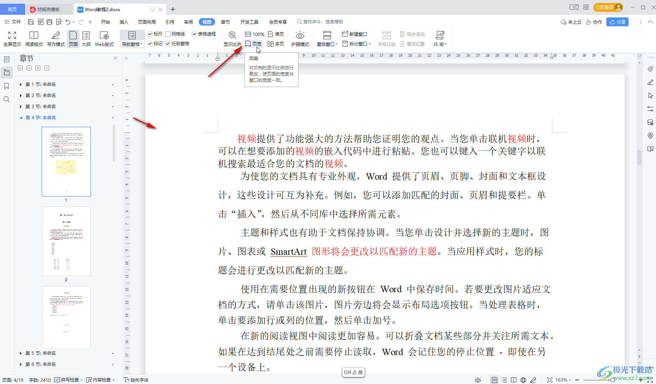Switch to the Review tab
Viewport: 656px width, 384px height.
coord(188,22)
